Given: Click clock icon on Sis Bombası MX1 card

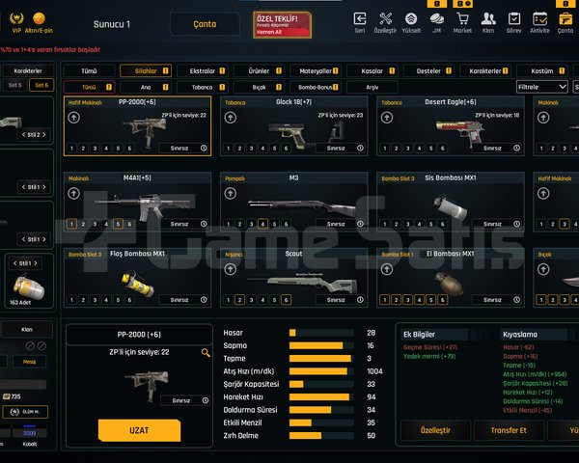Looking at the screenshot, I should pyautogui.click(x=517, y=224).
